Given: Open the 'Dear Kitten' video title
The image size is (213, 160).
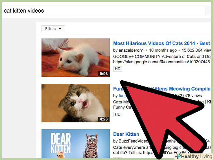Looking at the screenshot, I should point(126,134).
